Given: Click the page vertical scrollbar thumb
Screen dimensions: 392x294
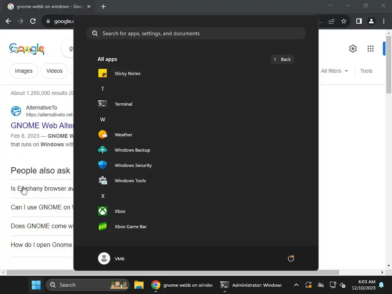Looking at the screenshot, I should (x=389, y=64).
